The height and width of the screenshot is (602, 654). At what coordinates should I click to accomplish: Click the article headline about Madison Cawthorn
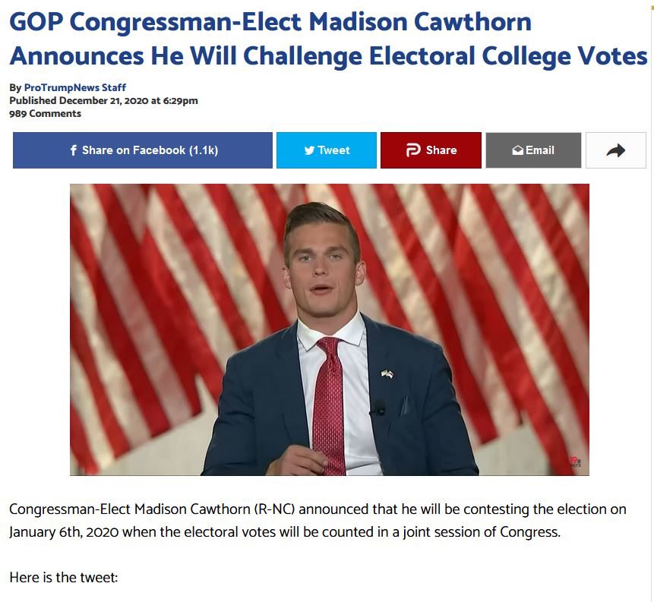click(327, 38)
